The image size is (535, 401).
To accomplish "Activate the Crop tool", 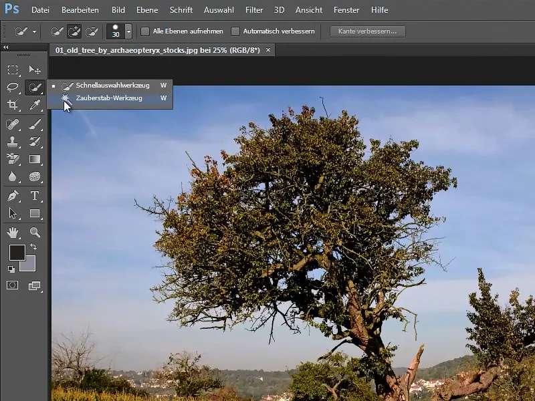I will 13,104.
